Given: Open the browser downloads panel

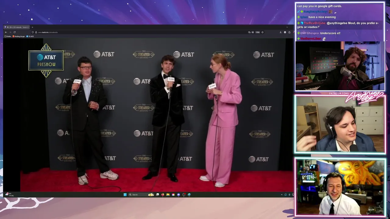Looking at the screenshot, I should click(281, 32).
